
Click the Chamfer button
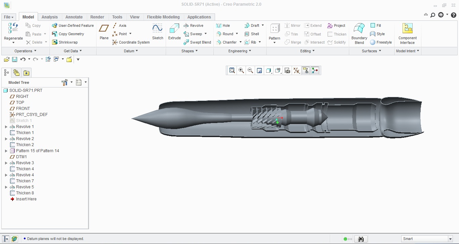(226, 42)
